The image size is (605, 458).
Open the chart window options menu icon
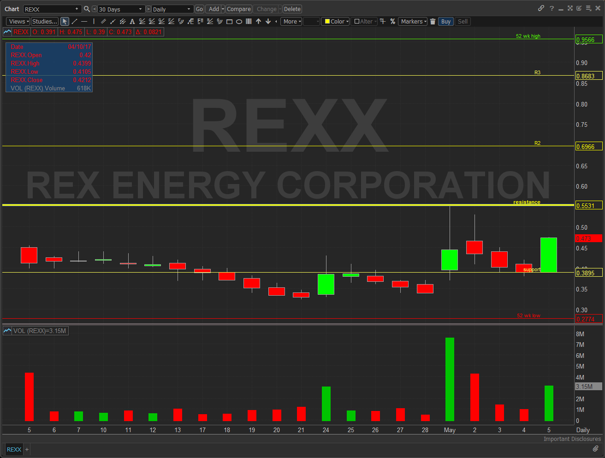pos(588,8)
